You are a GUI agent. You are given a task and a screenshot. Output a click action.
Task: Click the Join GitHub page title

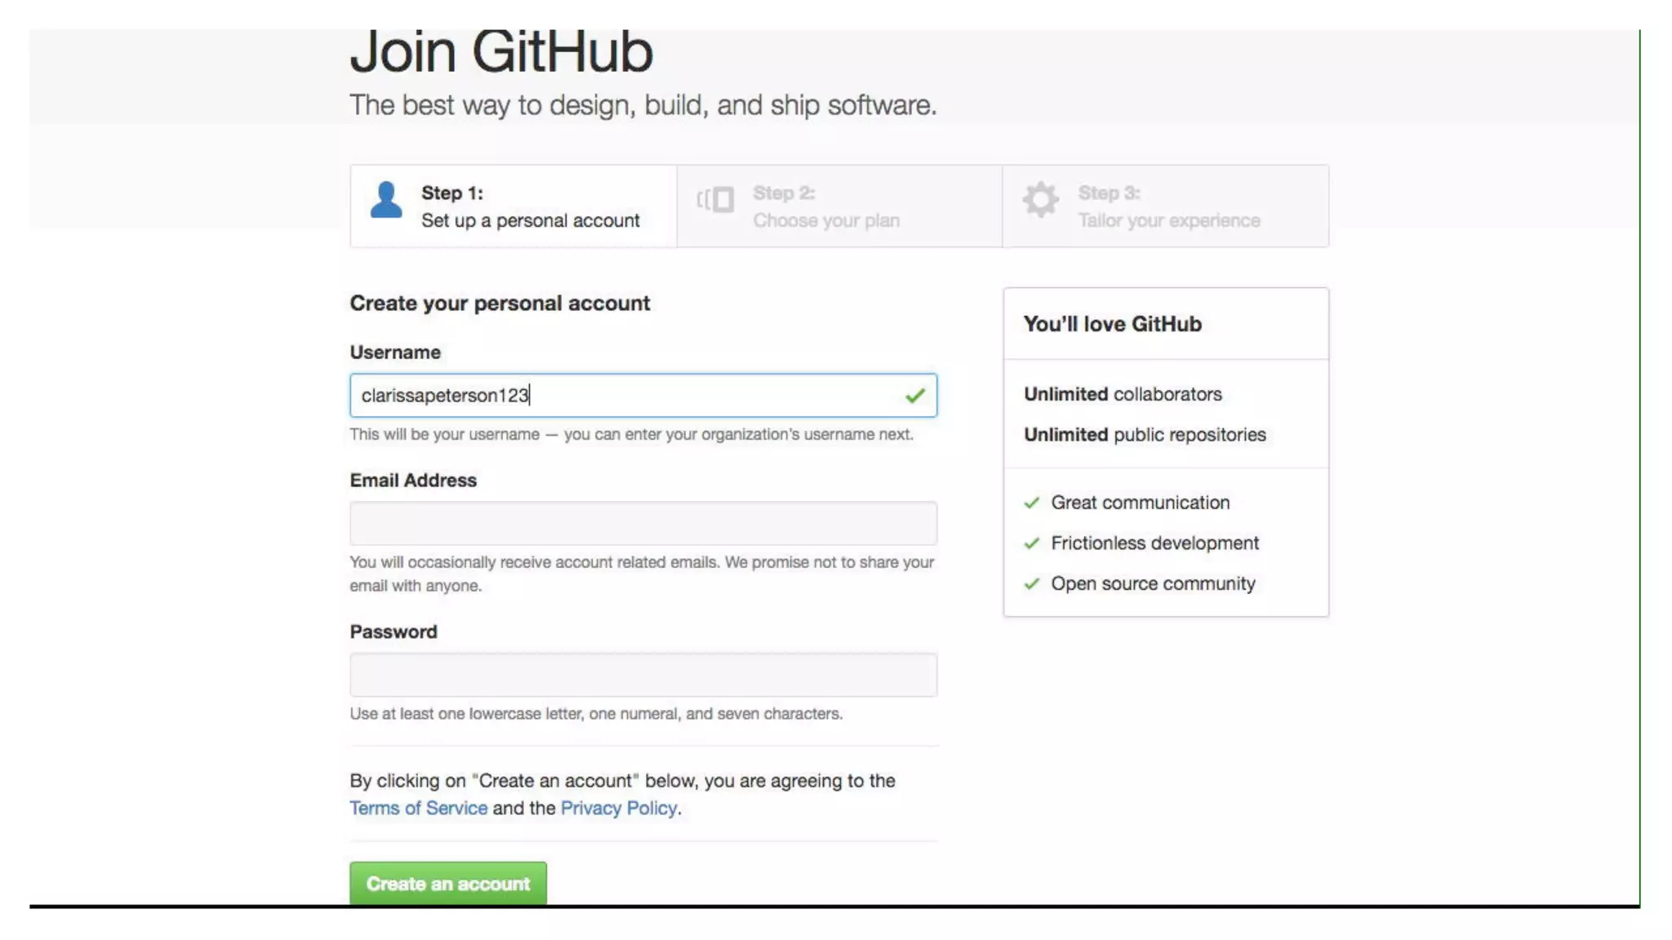point(501,52)
